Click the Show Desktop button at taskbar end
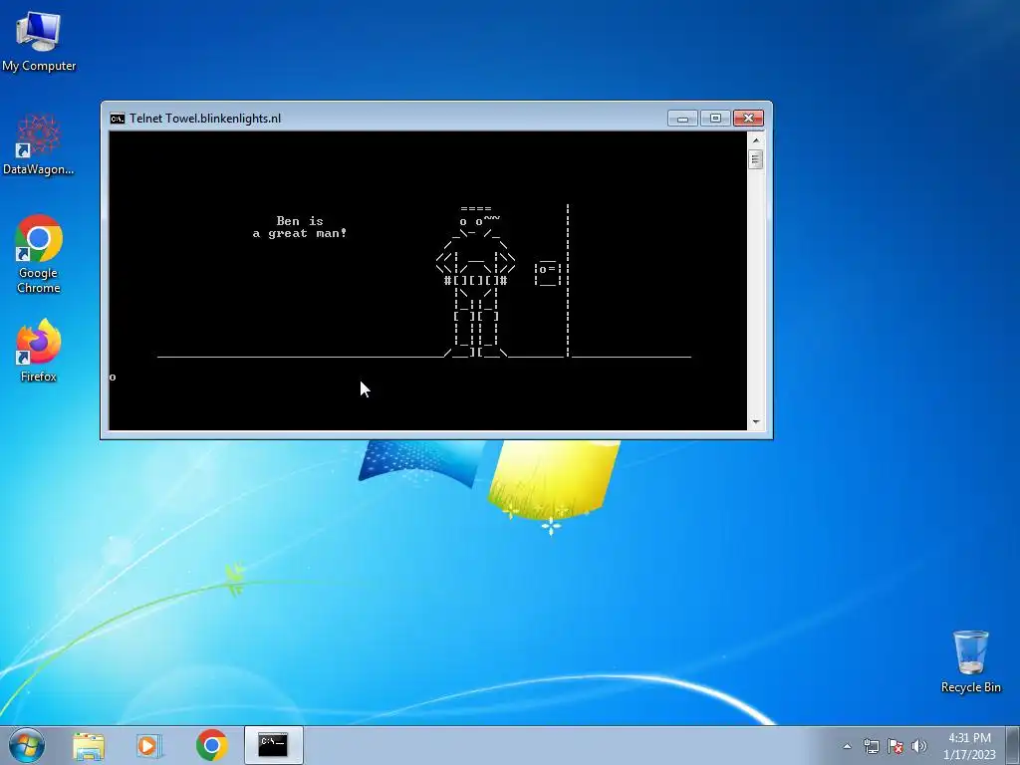The height and width of the screenshot is (765, 1020). point(1015,746)
